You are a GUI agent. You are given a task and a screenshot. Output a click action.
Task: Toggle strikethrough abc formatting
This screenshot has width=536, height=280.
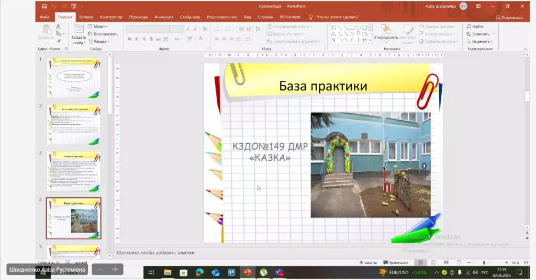[x=158, y=39]
